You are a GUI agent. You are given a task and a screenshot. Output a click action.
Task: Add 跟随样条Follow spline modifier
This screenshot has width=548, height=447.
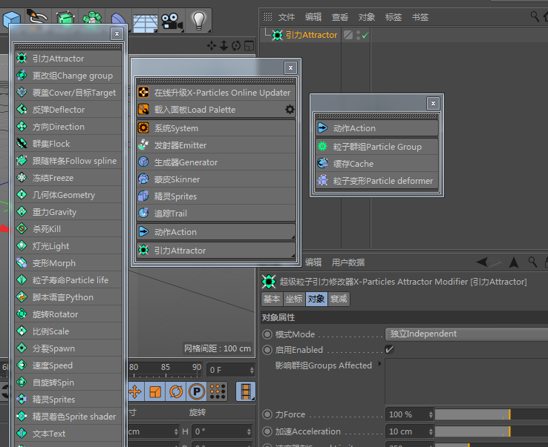(68, 161)
